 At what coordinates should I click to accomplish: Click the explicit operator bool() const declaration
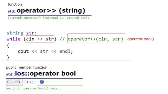[34, 88]
